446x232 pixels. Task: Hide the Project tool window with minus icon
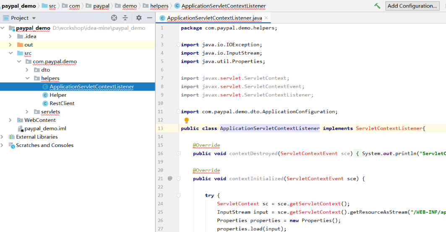149,18
